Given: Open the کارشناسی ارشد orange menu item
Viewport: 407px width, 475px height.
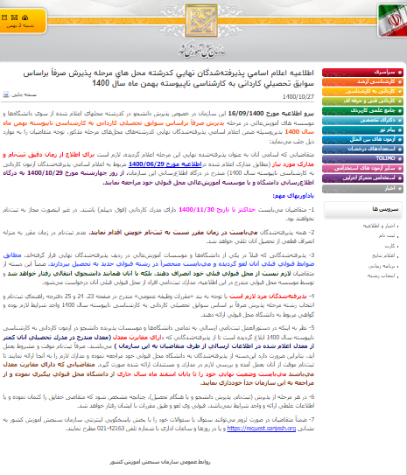Looking at the screenshot, I should click(362, 82).
